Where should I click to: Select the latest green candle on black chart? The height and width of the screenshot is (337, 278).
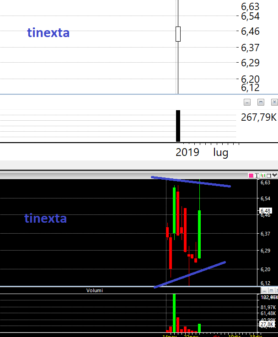coord(199,234)
